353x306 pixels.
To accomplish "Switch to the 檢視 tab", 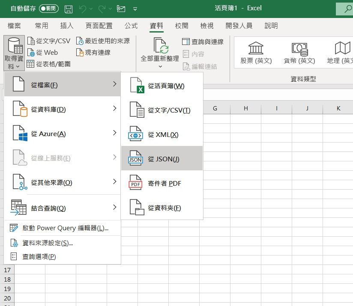I will coord(206,26).
